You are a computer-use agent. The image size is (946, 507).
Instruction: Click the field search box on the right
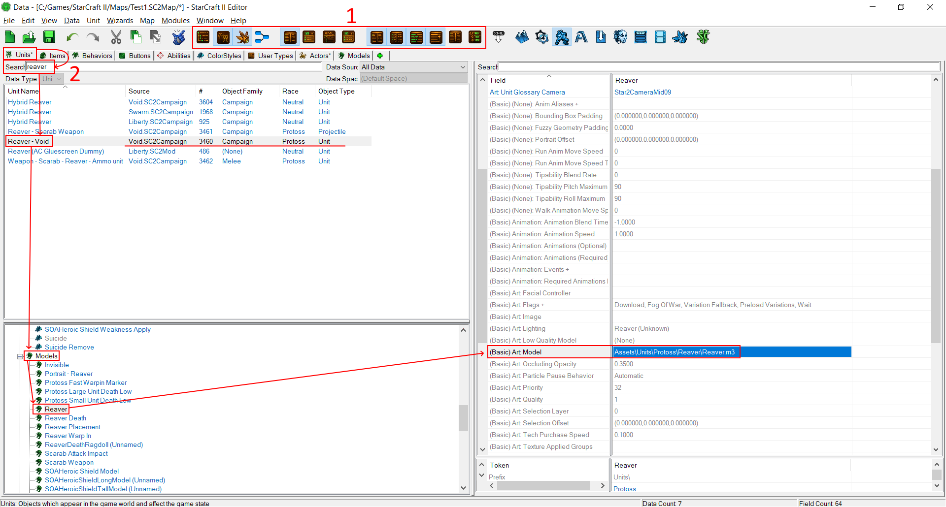(x=719, y=67)
